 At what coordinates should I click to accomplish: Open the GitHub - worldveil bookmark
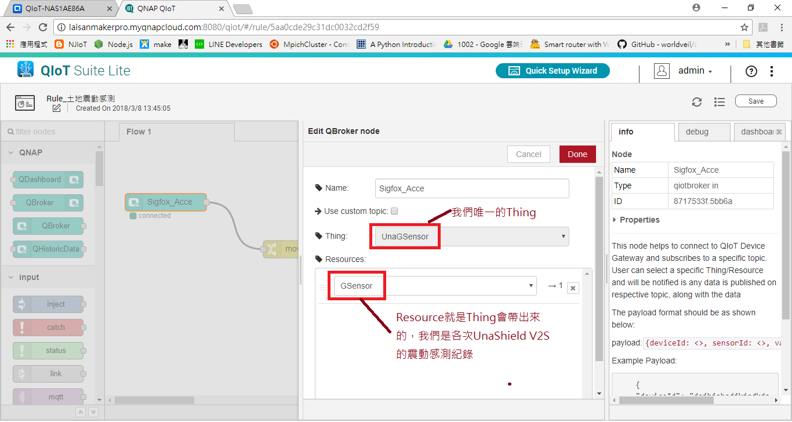pos(657,44)
